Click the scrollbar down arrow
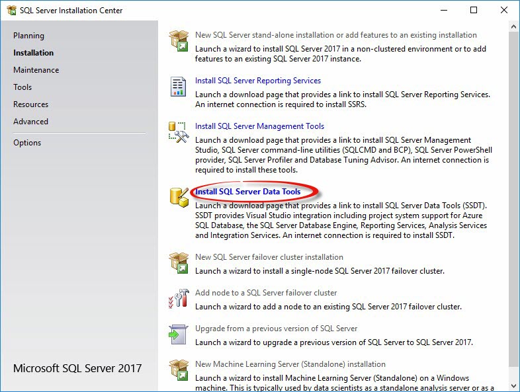The height and width of the screenshot is (392, 520). (x=513, y=385)
